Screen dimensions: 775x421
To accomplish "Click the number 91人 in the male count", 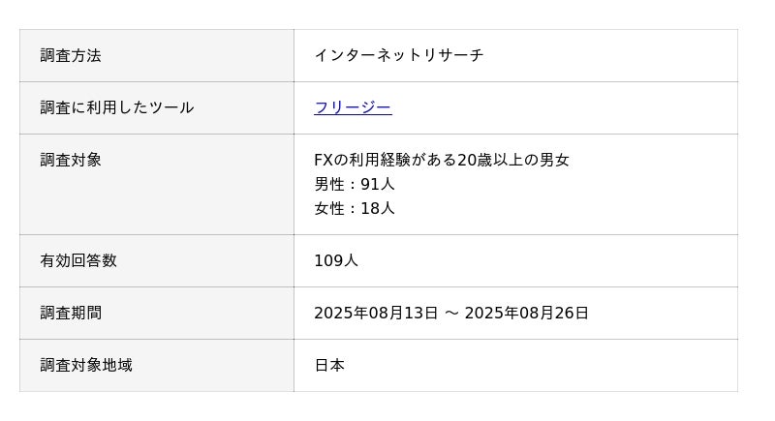I will click(378, 184).
